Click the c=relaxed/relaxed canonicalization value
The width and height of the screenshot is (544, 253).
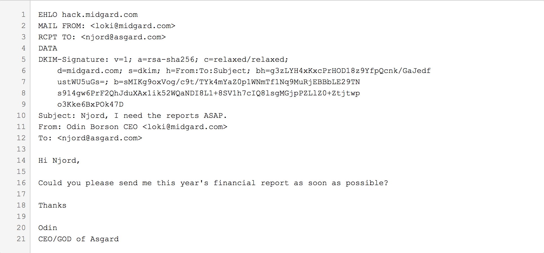coord(246,59)
